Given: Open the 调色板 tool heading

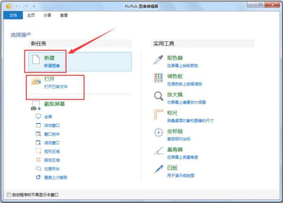Looking at the screenshot, I should [x=175, y=76].
